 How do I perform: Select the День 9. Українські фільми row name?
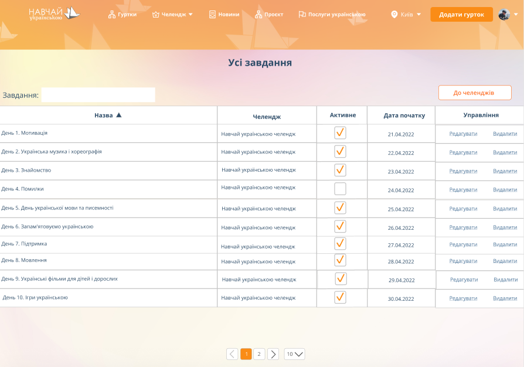(x=59, y=278)
